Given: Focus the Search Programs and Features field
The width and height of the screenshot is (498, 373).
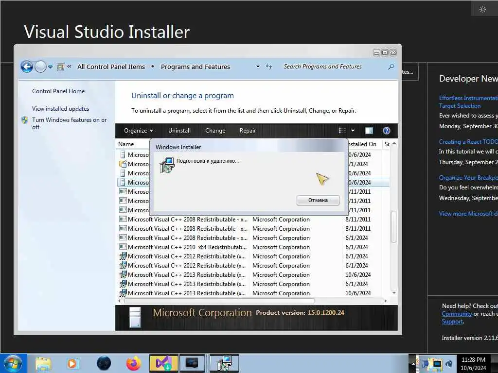Looking at the screenshot, I should 333,67.
